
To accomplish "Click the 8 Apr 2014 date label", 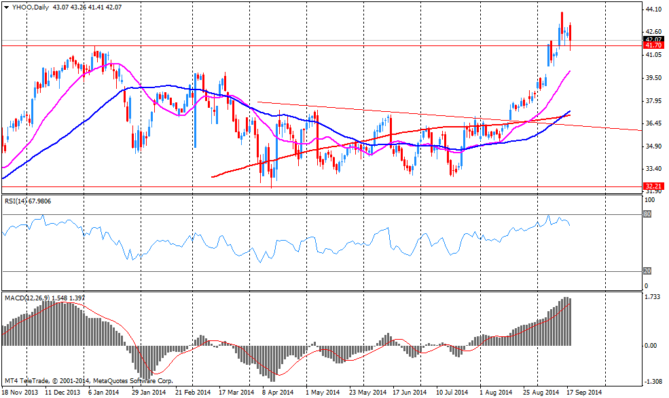I will [x=278, y=392].
